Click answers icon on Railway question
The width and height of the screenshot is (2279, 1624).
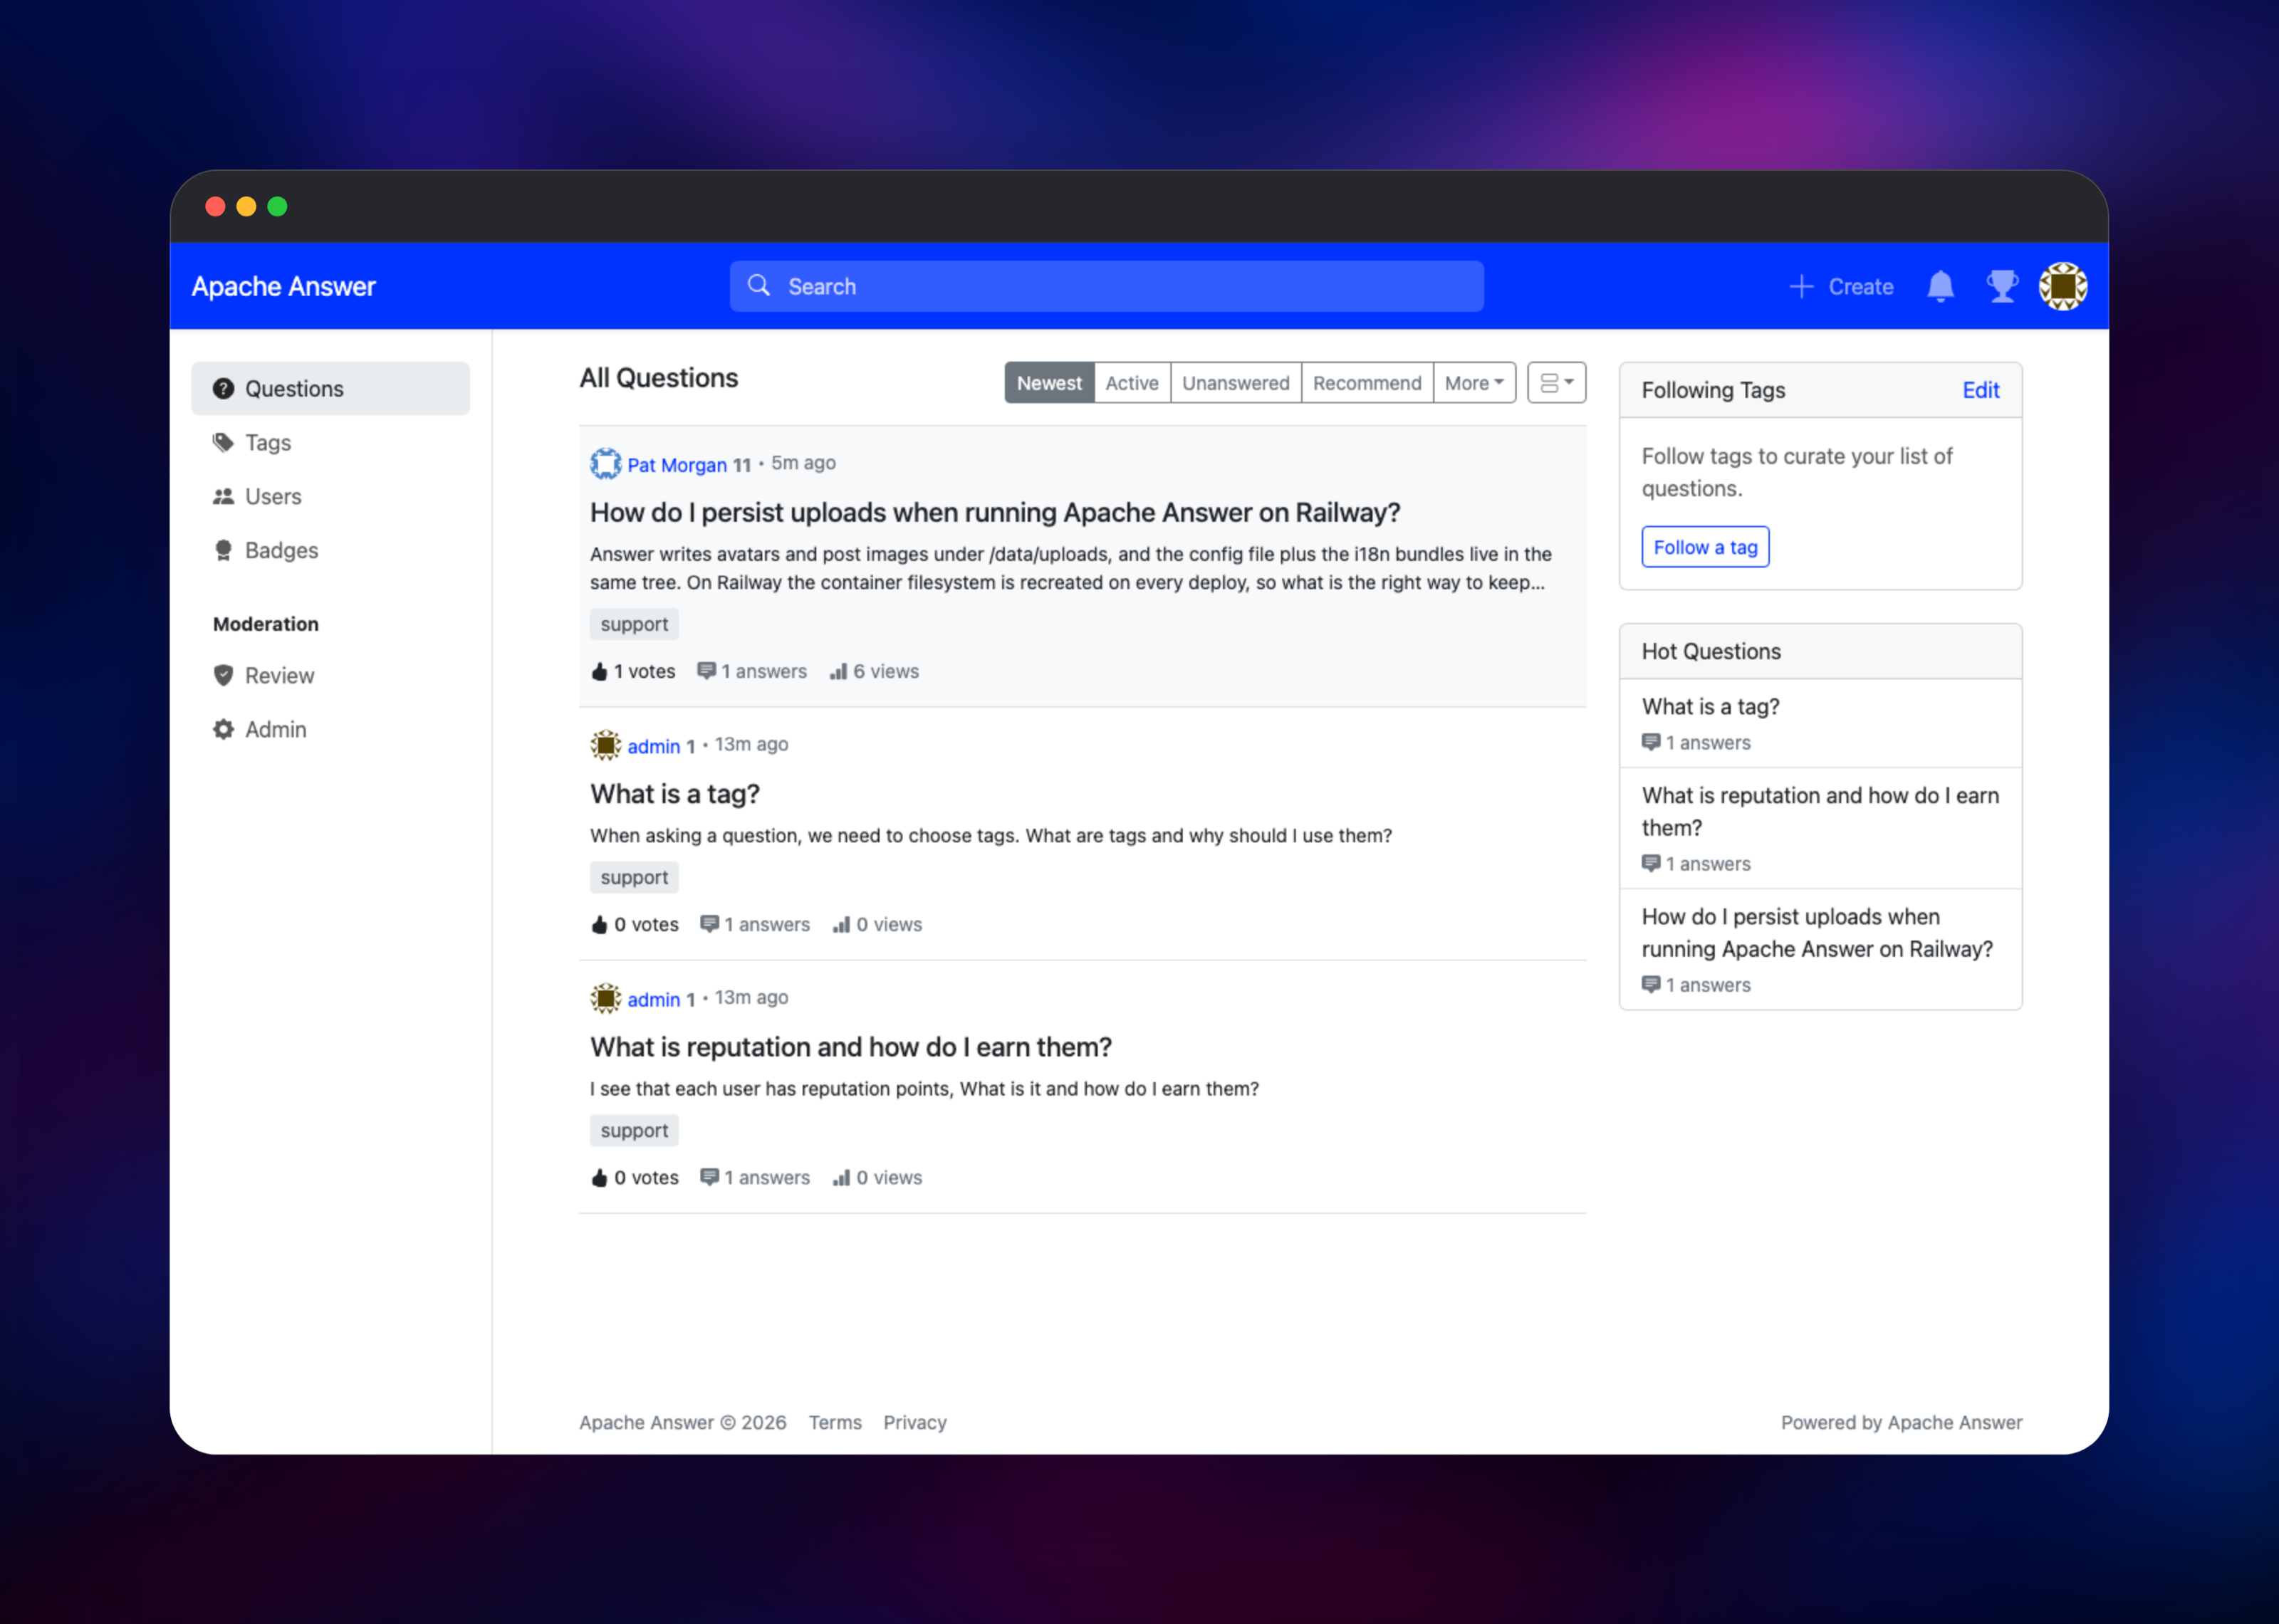pos(706,671)
